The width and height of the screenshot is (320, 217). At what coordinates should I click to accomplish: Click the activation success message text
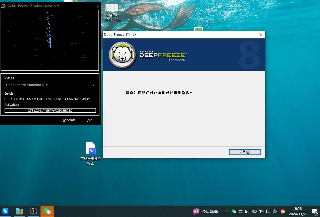click(x=159, y=93)
